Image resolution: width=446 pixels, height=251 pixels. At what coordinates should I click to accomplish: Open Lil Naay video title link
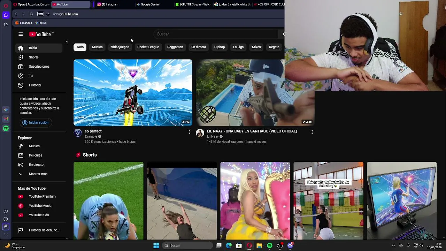point(252,131)
